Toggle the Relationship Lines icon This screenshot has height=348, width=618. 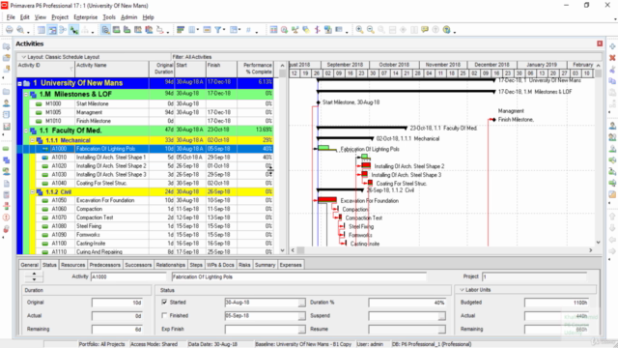(x=73, y=30)
